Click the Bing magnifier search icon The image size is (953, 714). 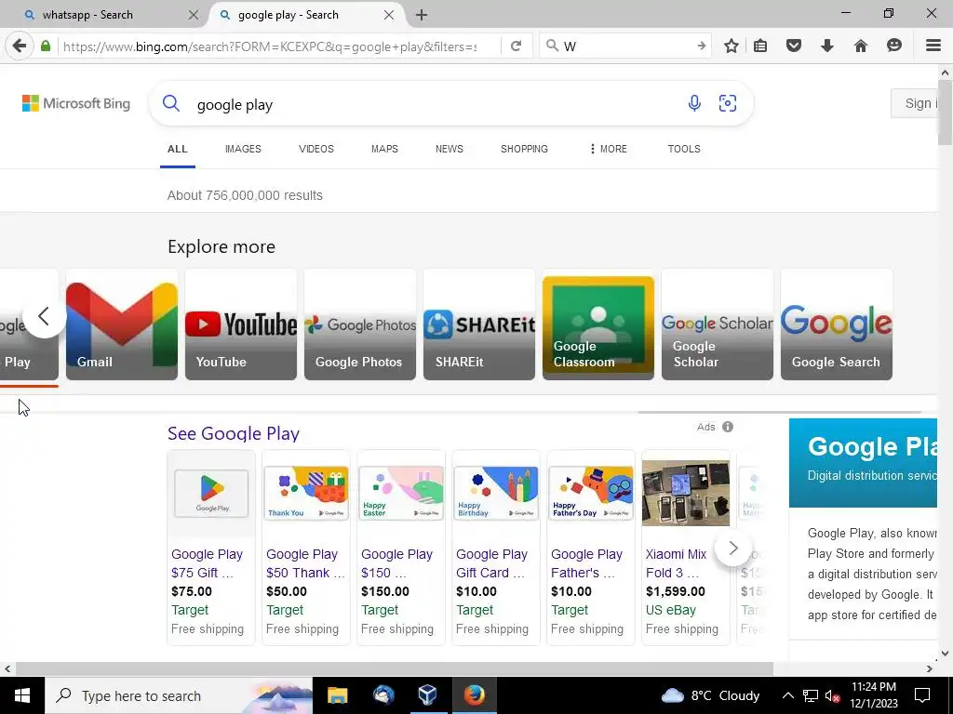click(171, 103)
